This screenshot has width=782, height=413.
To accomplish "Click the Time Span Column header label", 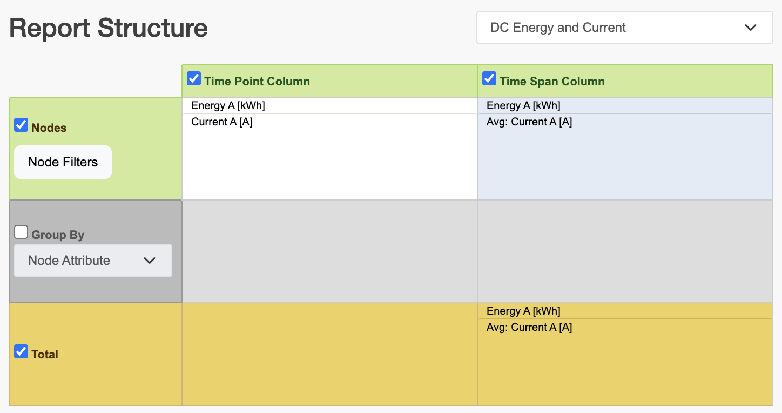I will click(552, 82).
